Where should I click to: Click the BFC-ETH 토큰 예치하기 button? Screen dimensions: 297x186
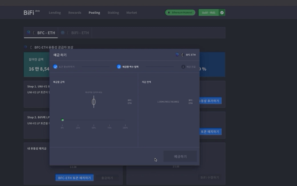pyautogui.click(x=75, y=178)
